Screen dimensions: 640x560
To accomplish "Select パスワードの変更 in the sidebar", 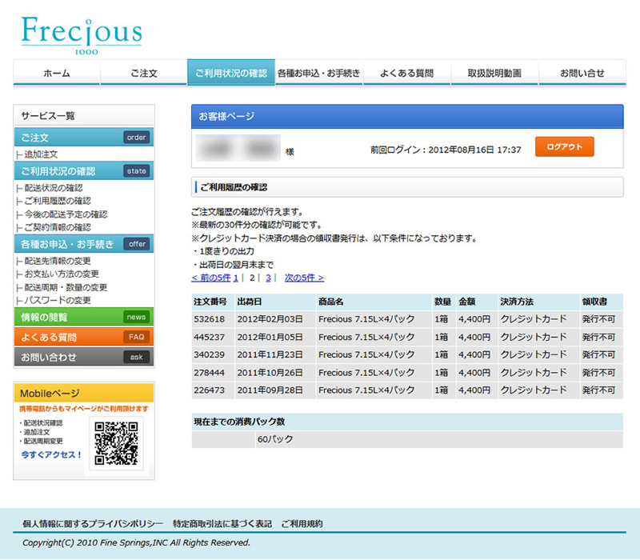I will click(x=58, y=301).
